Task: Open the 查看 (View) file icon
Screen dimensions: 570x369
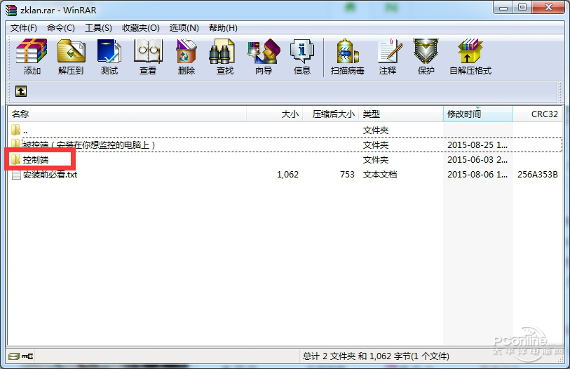Action: pyautogui.click(x=148, y=51)
